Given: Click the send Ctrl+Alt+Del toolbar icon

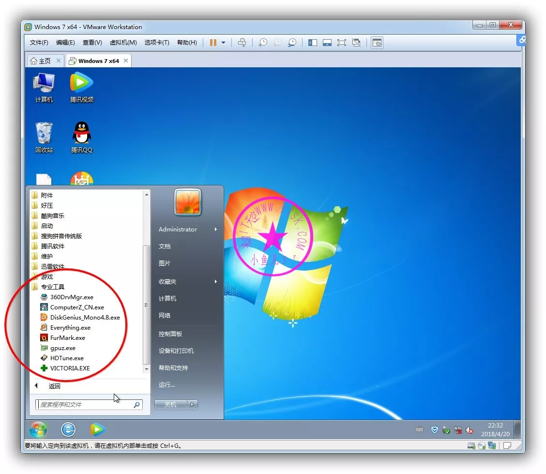Looking at the screenshot, I should coord(243,43).
